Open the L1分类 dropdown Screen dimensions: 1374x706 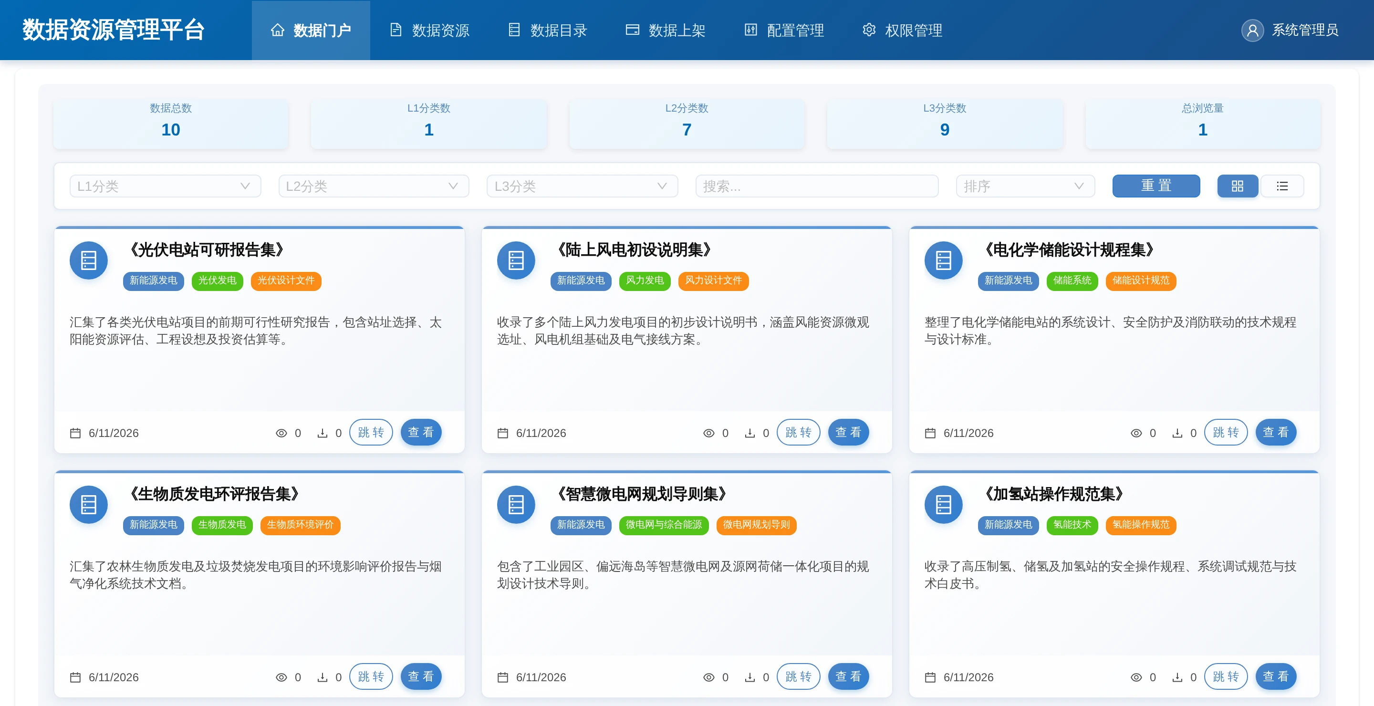click(x=166, y=186)
